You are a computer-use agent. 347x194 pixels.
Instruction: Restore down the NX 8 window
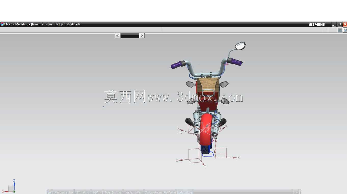point(339,24)
